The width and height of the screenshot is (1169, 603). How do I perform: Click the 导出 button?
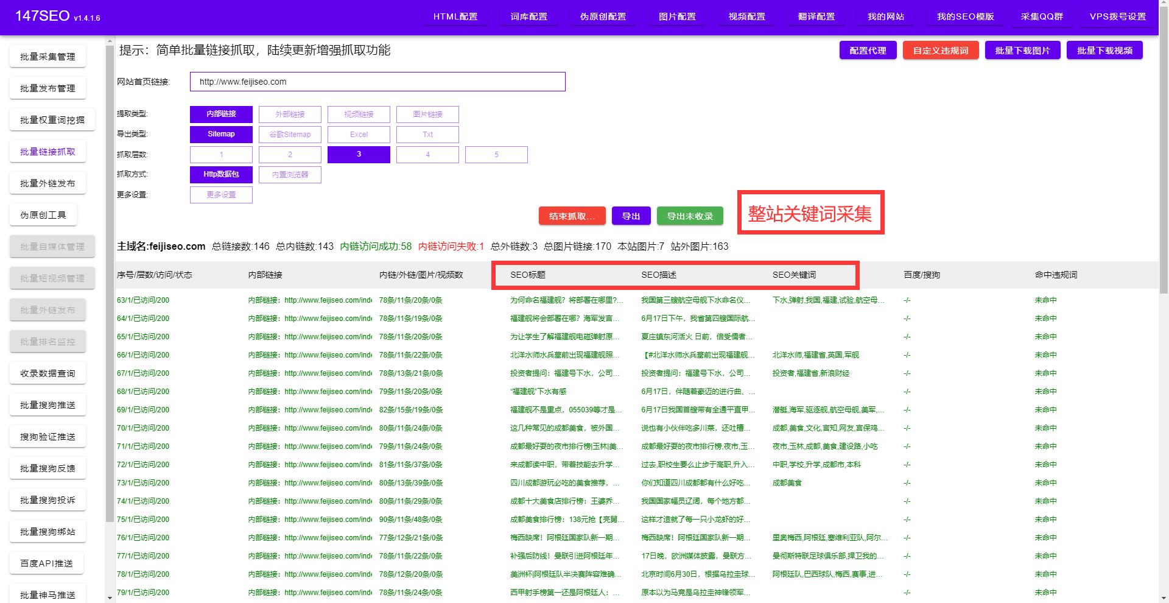point(631,216)
